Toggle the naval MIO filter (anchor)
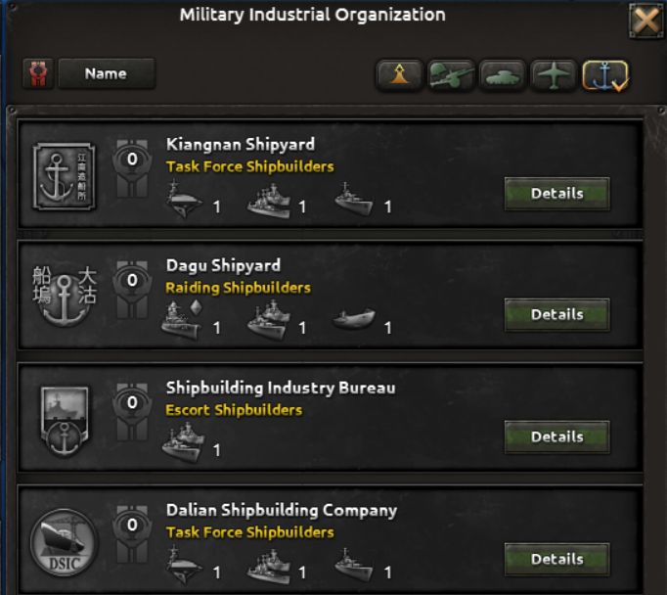This screenshot has width=667, height=595. pyautogui.click(x=605, y=75)
